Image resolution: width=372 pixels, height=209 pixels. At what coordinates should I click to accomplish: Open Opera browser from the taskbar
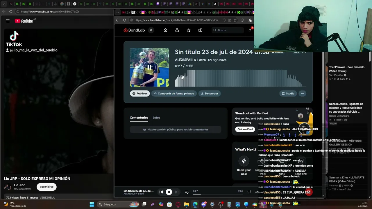[178, 204]
